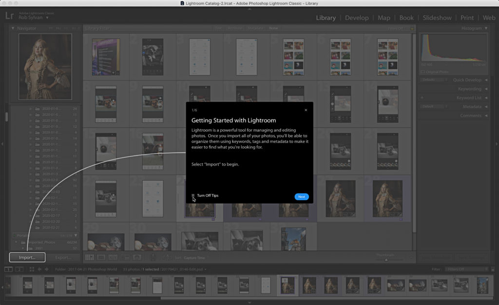The height and width of the screenshot is (305, 499).
Task: Open the Rob Sylvan identity plate menu
Action: (47, 18)
